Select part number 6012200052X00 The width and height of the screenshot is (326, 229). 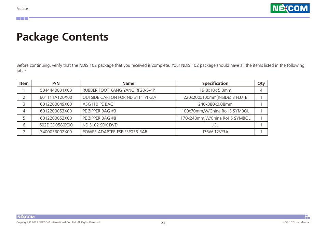pyautogui.click(x=56, y=118)
